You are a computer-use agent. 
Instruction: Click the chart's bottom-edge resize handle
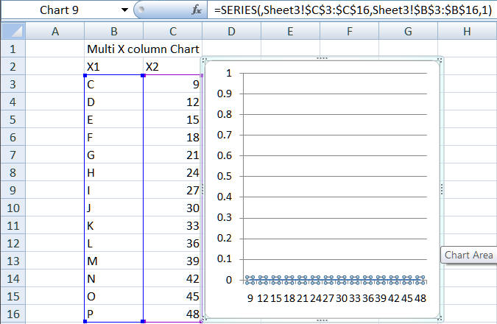322,320
